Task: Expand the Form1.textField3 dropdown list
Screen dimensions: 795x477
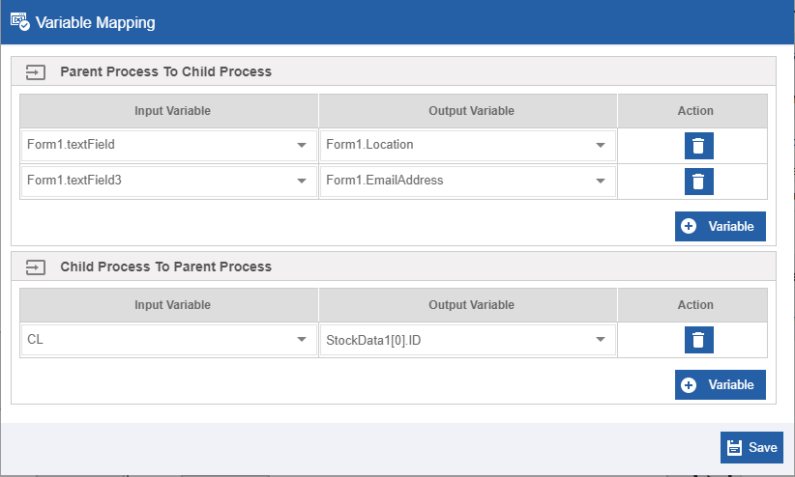Action: pos(169,181)
